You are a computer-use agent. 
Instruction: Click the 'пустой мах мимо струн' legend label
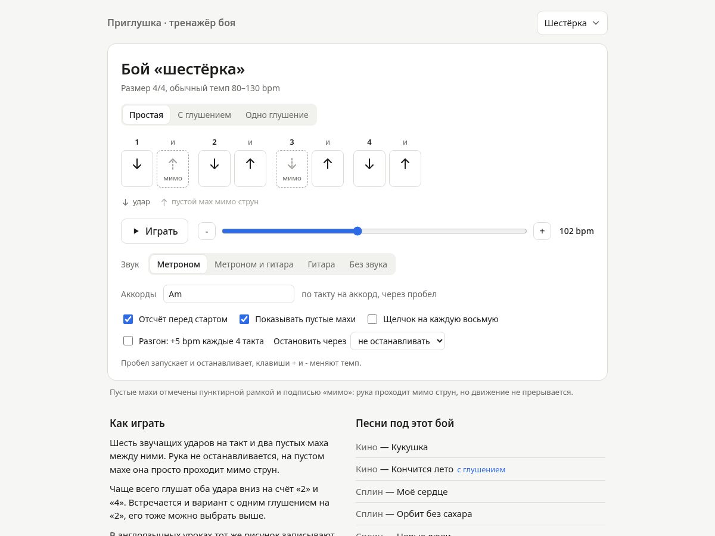click(x=215, y=202)
